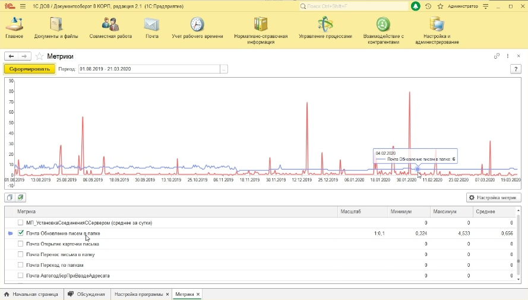
Task: Open the hamburger main menu
Action: pos(23,6)
